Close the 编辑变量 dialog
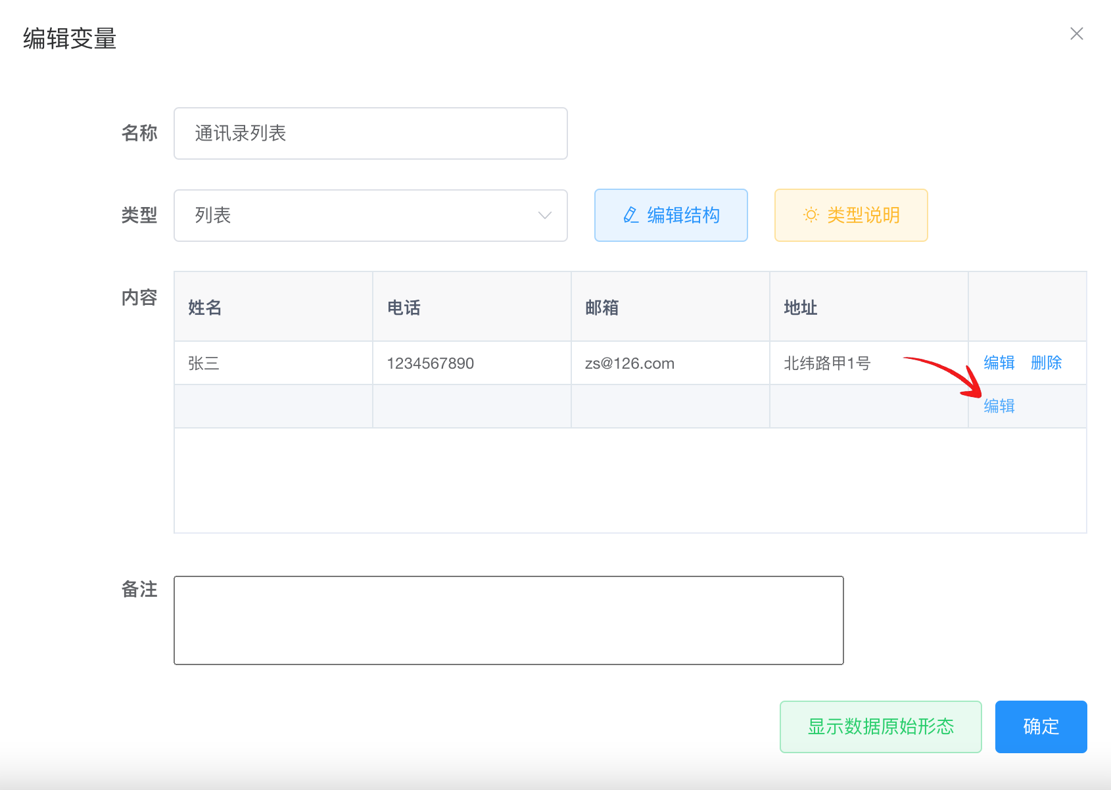This screenshot has width=1111, height=790. click(1076, 34)
